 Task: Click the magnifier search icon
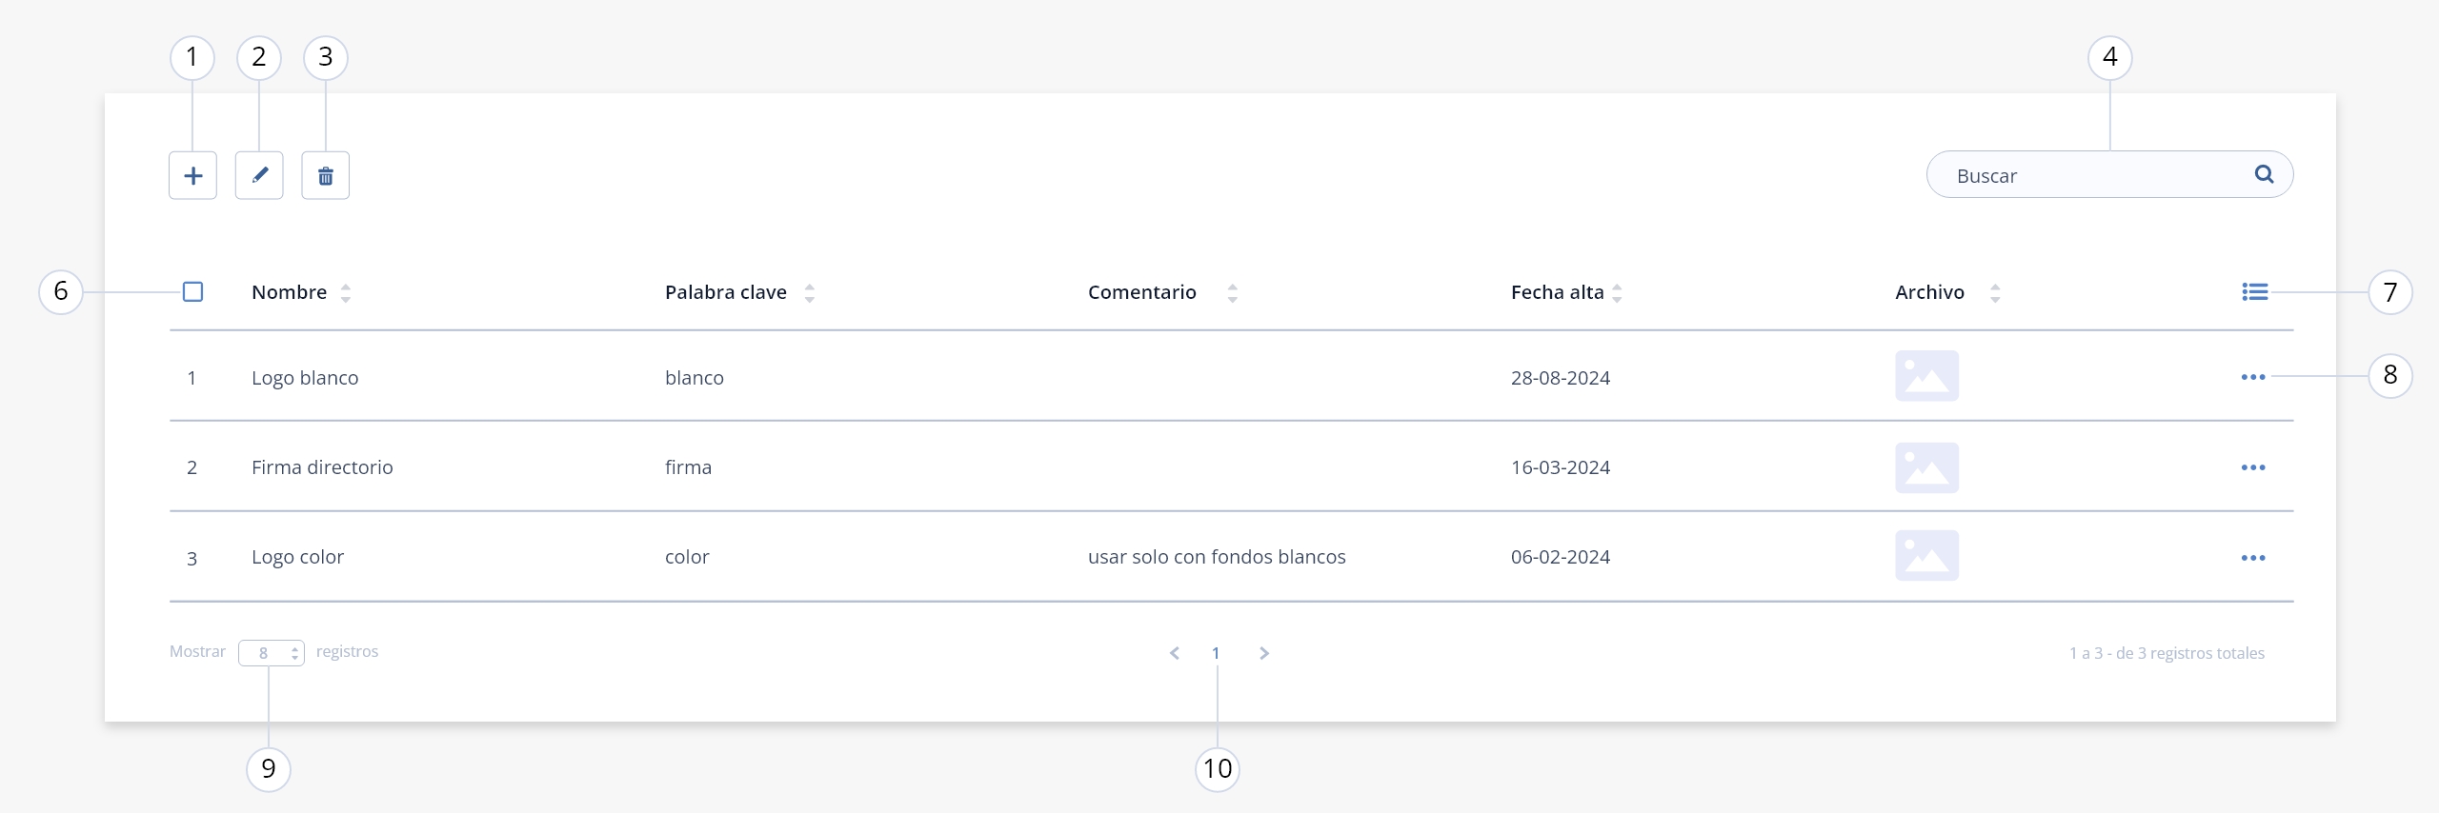click(2264, 174)
